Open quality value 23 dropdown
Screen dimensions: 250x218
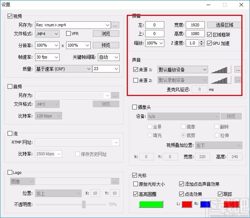point(106,69)
